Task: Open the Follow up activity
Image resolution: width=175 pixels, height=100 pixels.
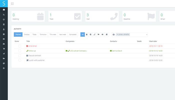Action: (x=32, y=51)
